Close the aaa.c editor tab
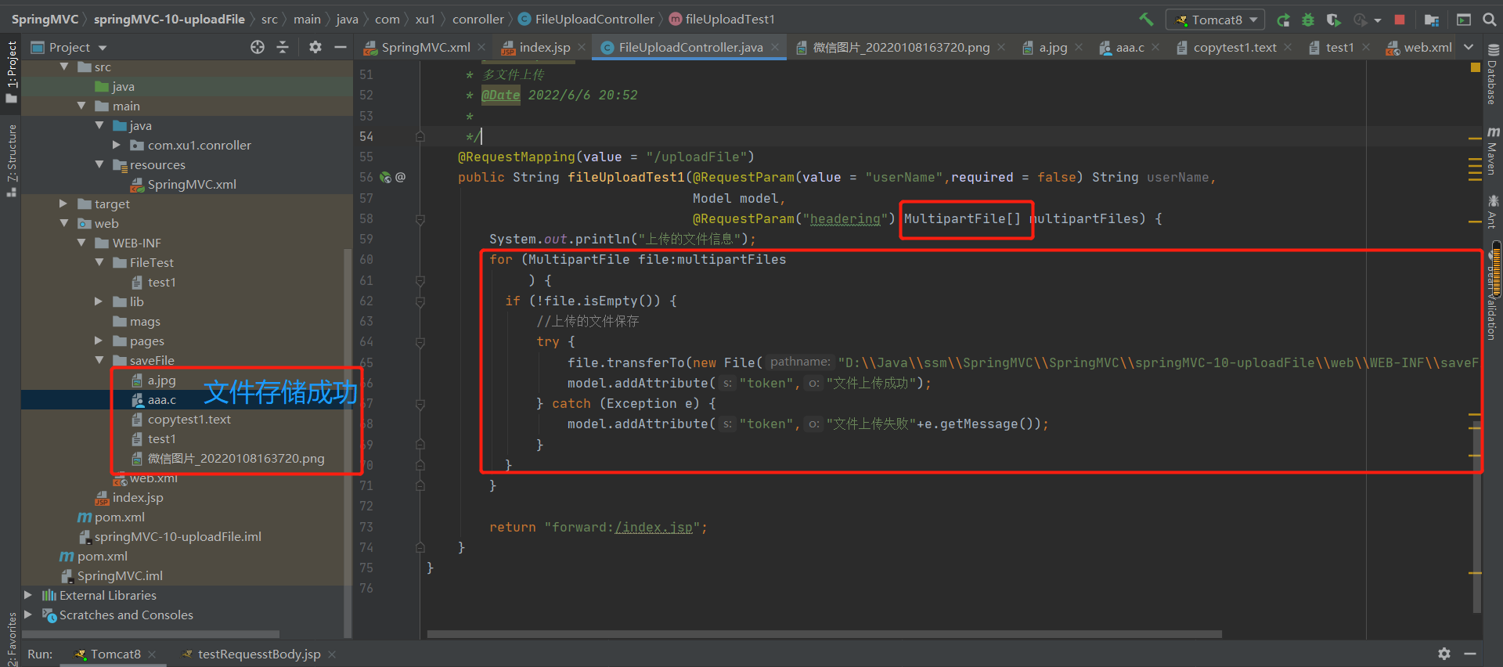 pyautogui.click(x=1155, y=47)
